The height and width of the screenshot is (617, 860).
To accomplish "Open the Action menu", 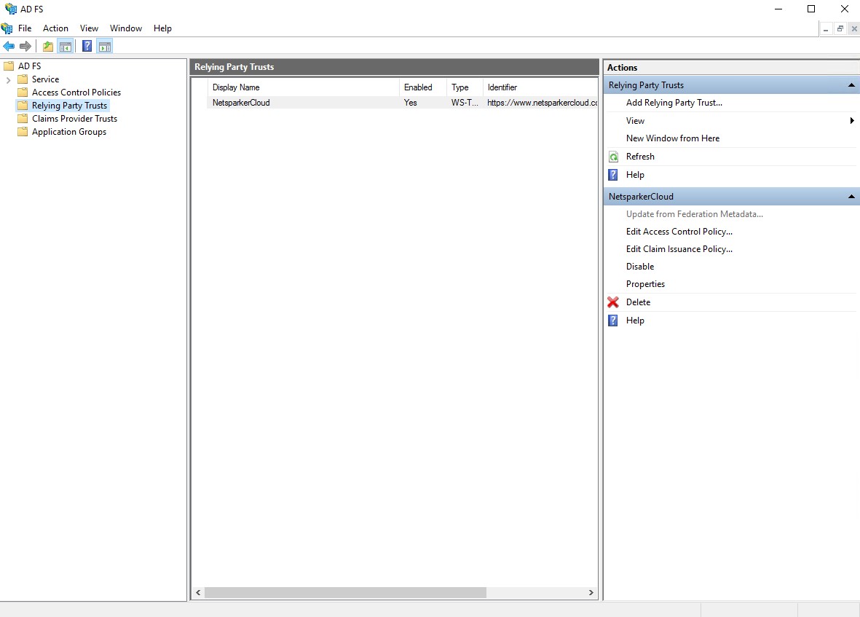I will point(55,28).
